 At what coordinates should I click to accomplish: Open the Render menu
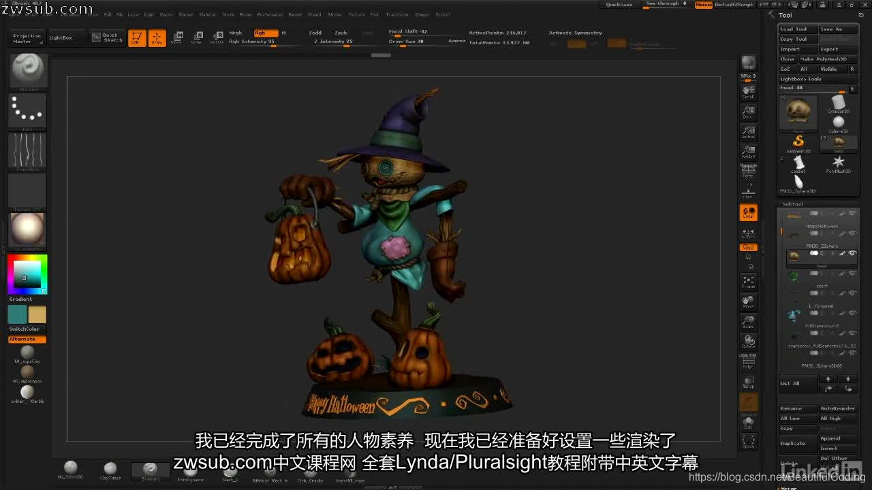(295, 14)
